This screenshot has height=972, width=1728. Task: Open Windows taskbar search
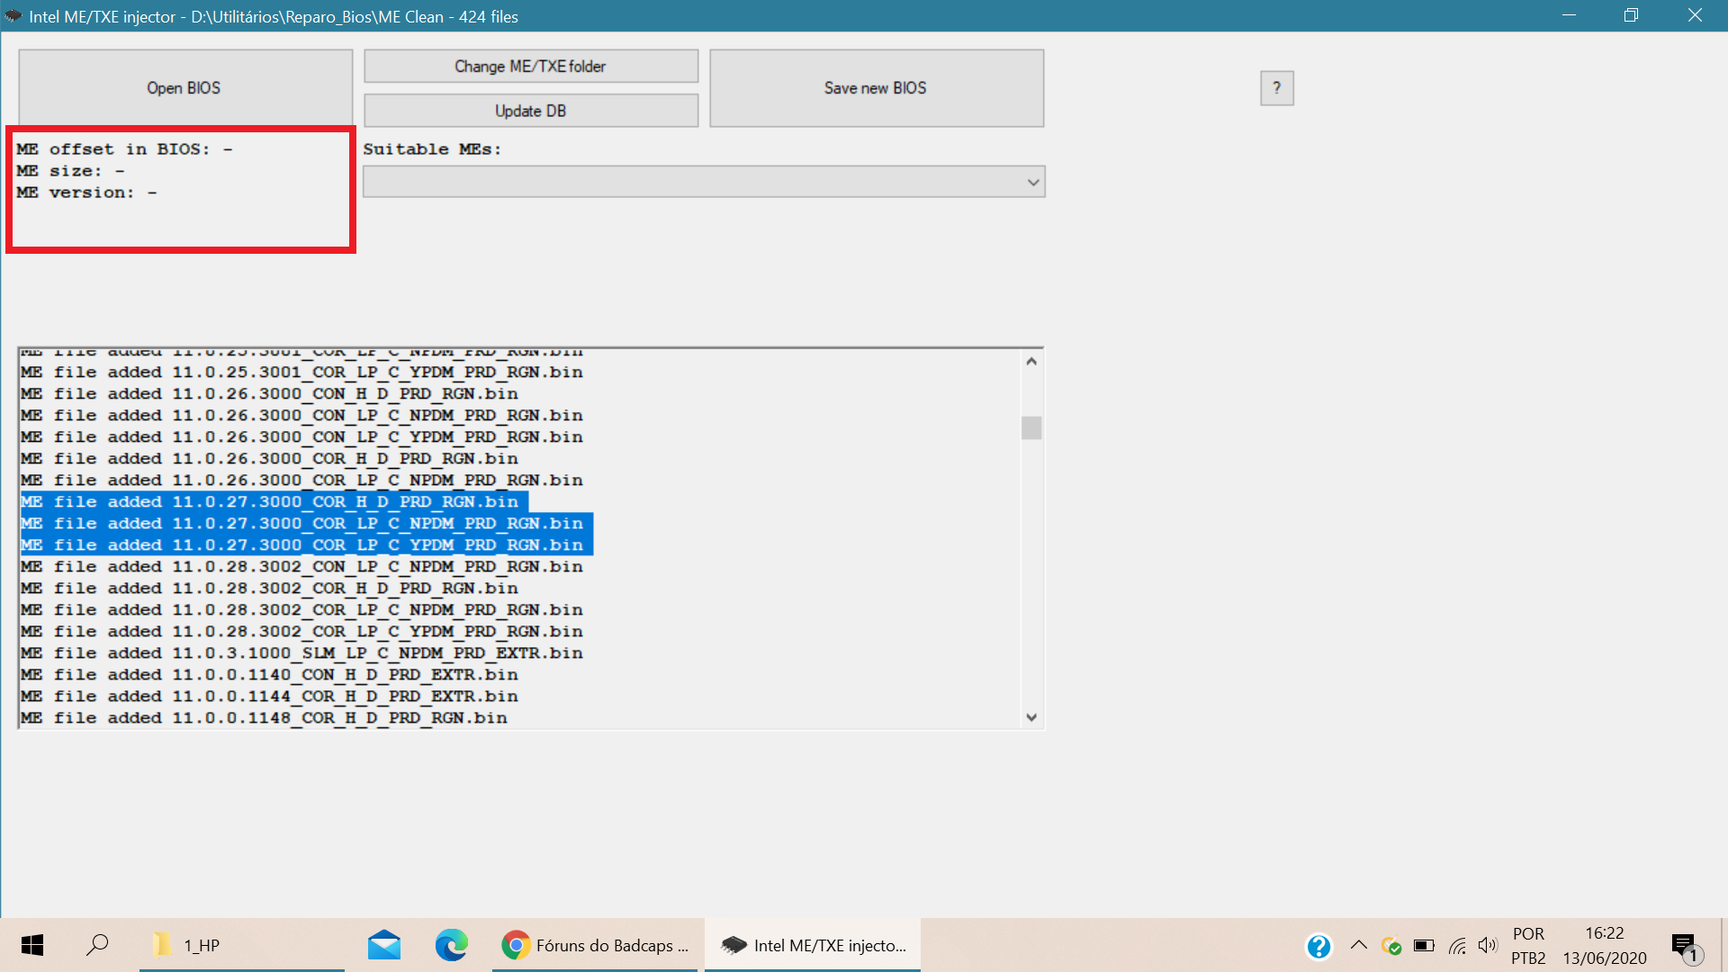[97, 945]
